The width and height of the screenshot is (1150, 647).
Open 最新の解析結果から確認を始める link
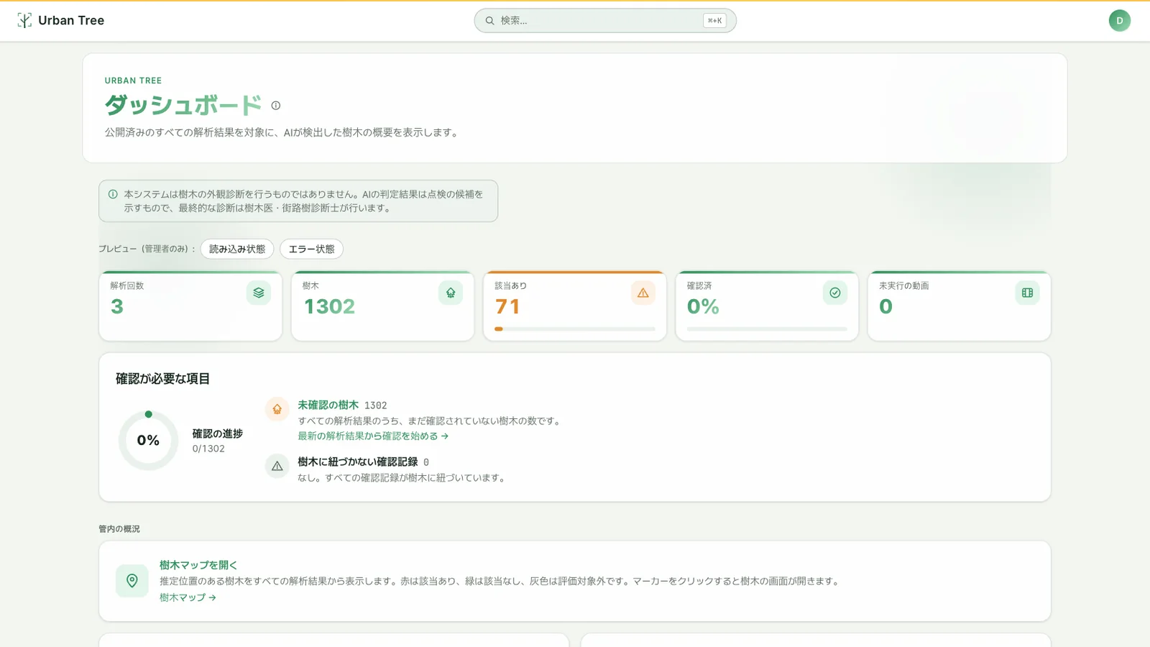[373, 436]
